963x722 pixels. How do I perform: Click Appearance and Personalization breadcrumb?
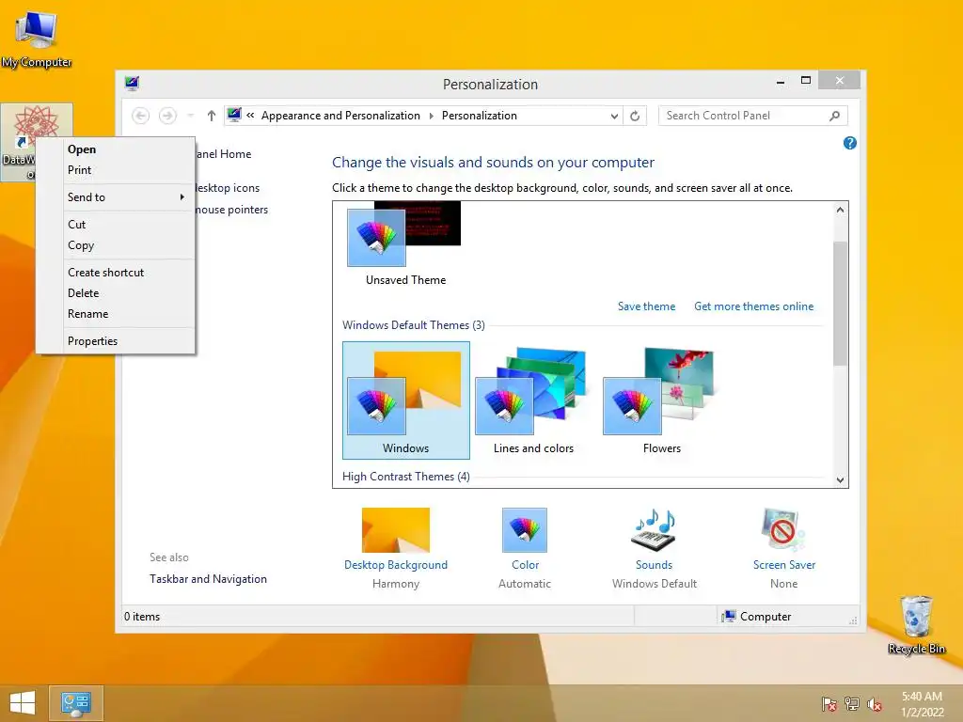[x=340, y=116]
